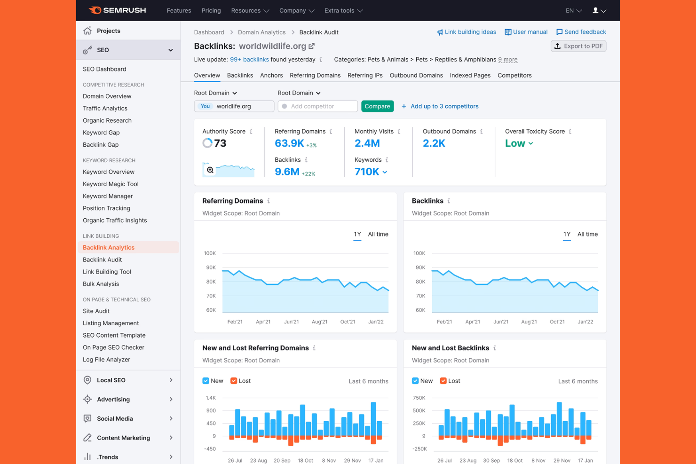Click the worldlife.org domain field
The height and width of the screenshot is (464, 696).
[x=234, y=106]
